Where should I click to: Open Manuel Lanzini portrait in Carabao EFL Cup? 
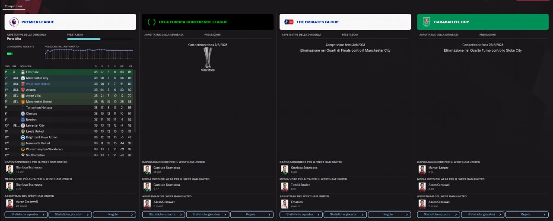422,169
